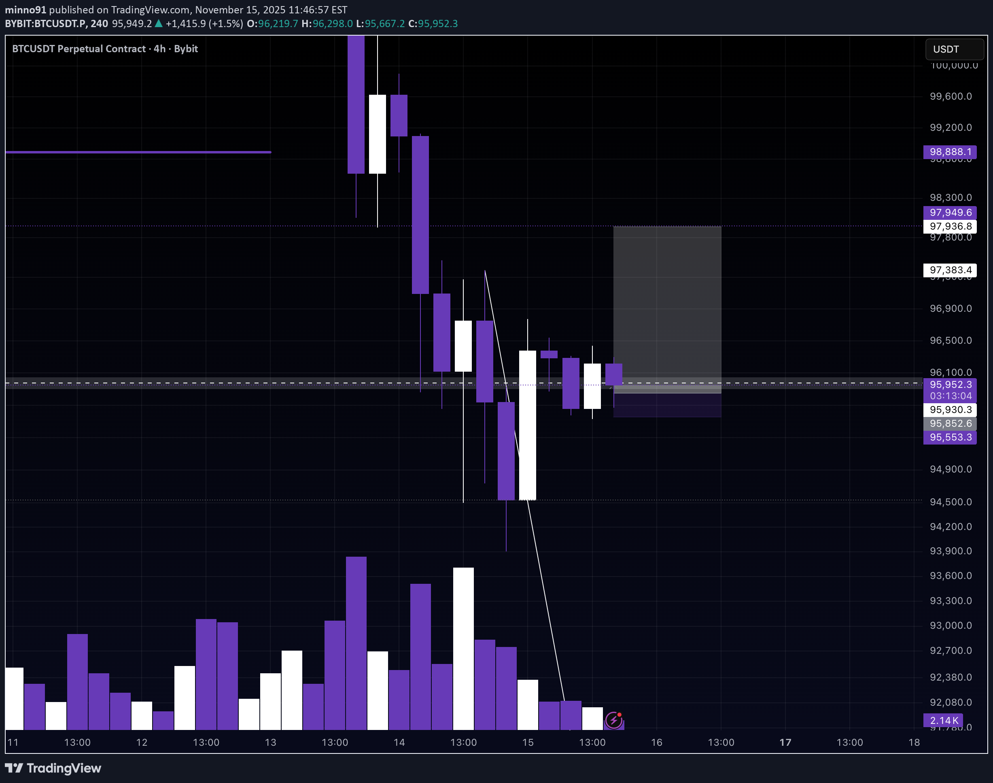
Task: Click the lightning bolt event icon
Action: click(613, 720)
